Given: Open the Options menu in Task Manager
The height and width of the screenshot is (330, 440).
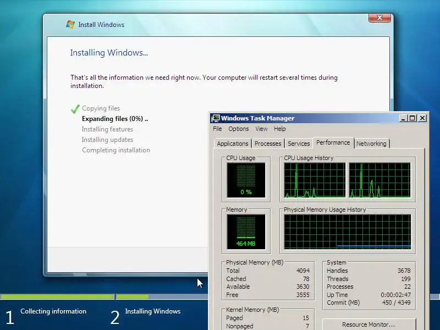Looking at the screenshot, I should click(239, 129).
